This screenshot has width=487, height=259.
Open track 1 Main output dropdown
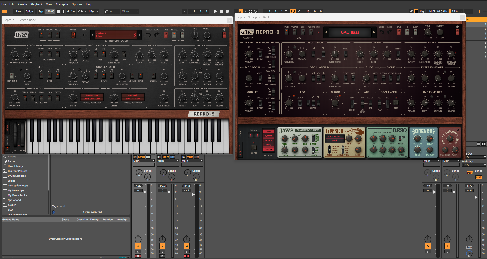(x=144, y=161)
